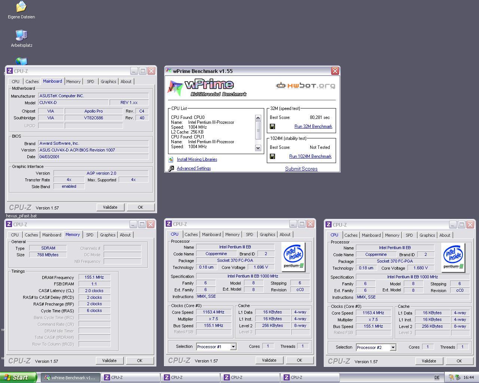Click OK in the Processor #2 window
This screenshot has height=383, width=479.
[x=459, y=361]
